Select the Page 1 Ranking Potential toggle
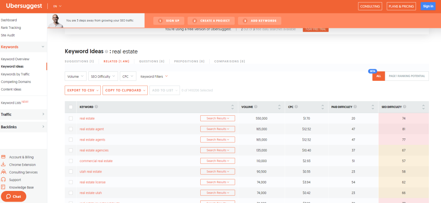Image resolution: width=441 pixels, height=203 pixels. [407, 76]
